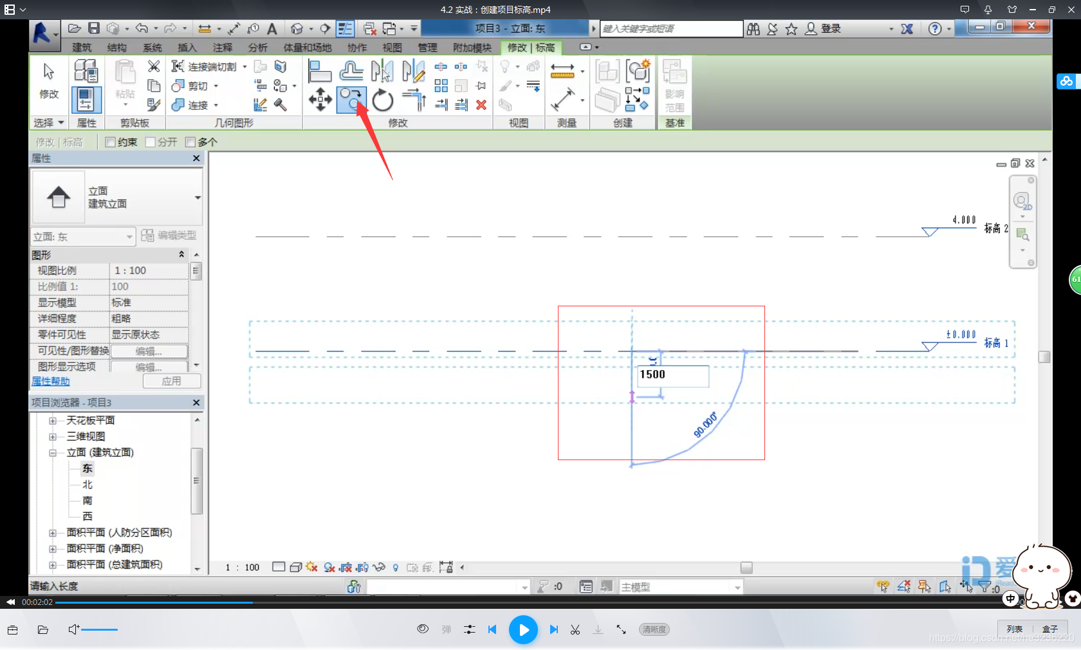1081x650 pixels.
Task: Click the 1500 dimension input field
Action: click(x=672, y=376)
